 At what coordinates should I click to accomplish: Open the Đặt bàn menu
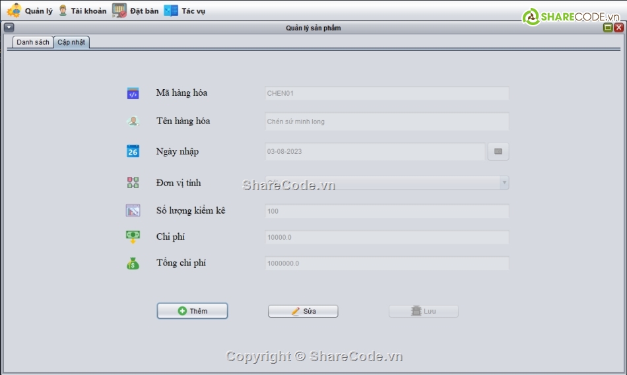[x=135, y=11]
